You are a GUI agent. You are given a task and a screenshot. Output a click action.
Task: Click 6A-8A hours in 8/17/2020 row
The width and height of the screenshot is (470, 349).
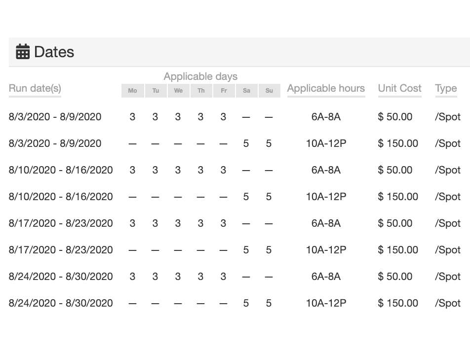(x=326, y=223)
